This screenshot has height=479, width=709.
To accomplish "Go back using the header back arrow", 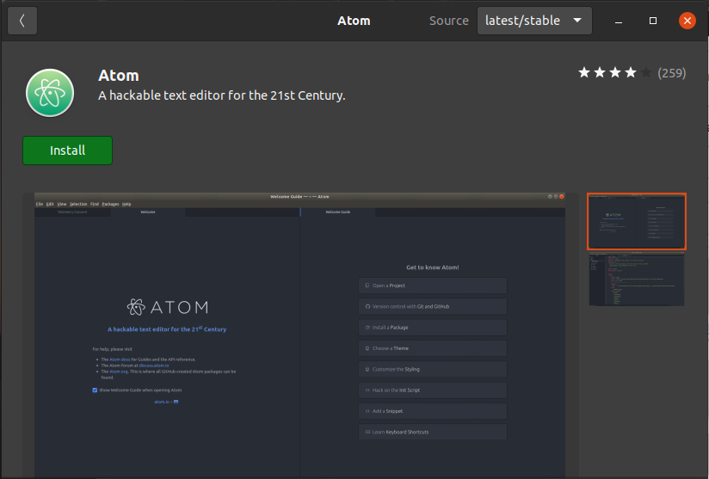I will point(22,21).
